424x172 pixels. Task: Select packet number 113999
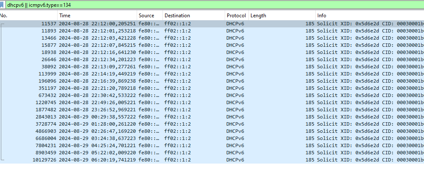[x=212, y=74]
